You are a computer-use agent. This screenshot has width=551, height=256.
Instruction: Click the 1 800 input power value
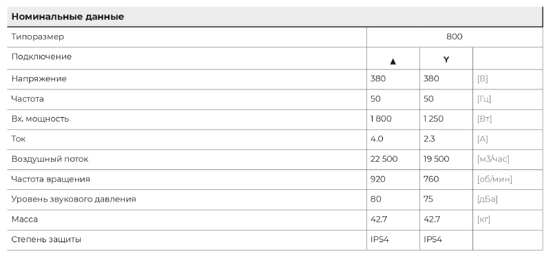(x=381, y=118)
